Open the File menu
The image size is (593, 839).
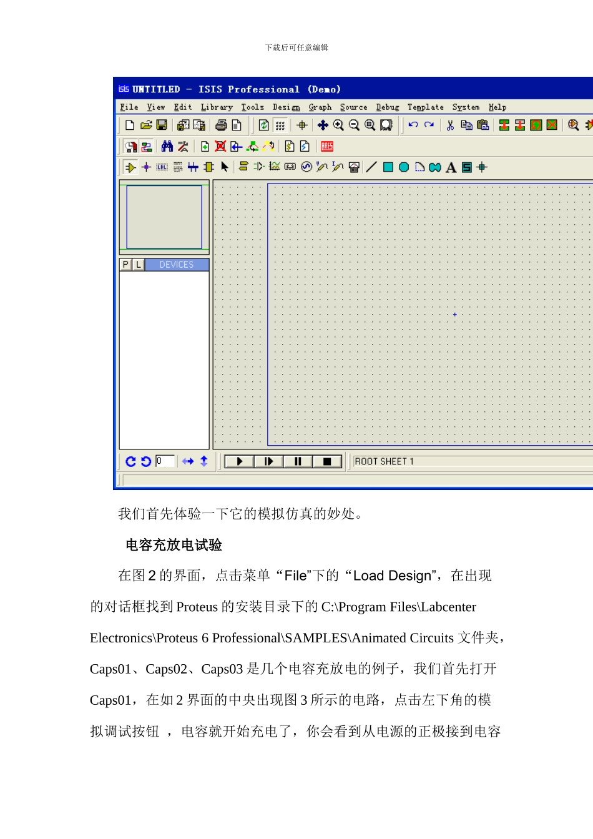coord(129,107)
